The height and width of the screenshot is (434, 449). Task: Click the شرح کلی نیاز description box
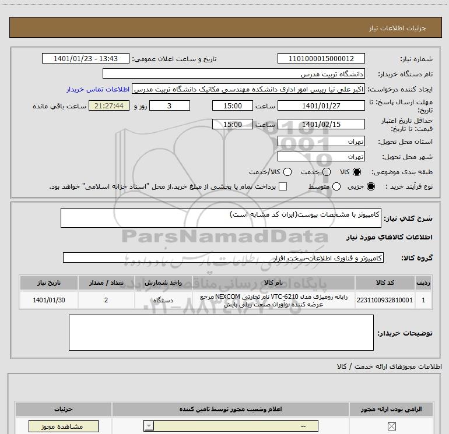(x=221, y=218)
